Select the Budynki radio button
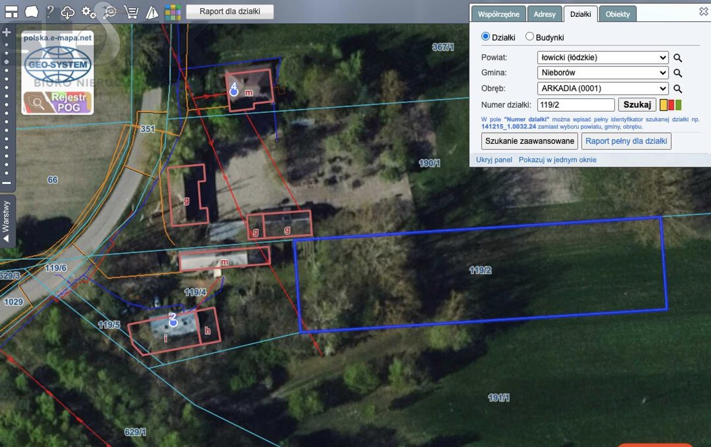The image size is (711, 447). [529, 37]
